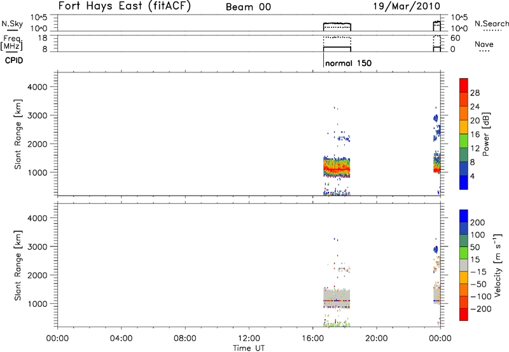The height and width of the screenshot is (352, 509).
Task: Click the '3000' tick on velocity panel
Action: (x=38, y=247)
